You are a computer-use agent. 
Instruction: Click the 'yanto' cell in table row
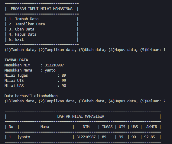point(25,137)
